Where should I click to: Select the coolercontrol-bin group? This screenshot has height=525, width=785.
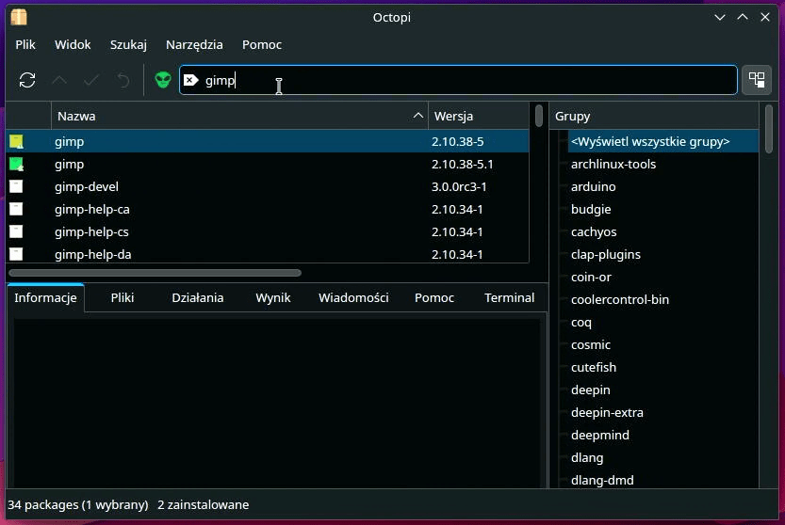620,299
